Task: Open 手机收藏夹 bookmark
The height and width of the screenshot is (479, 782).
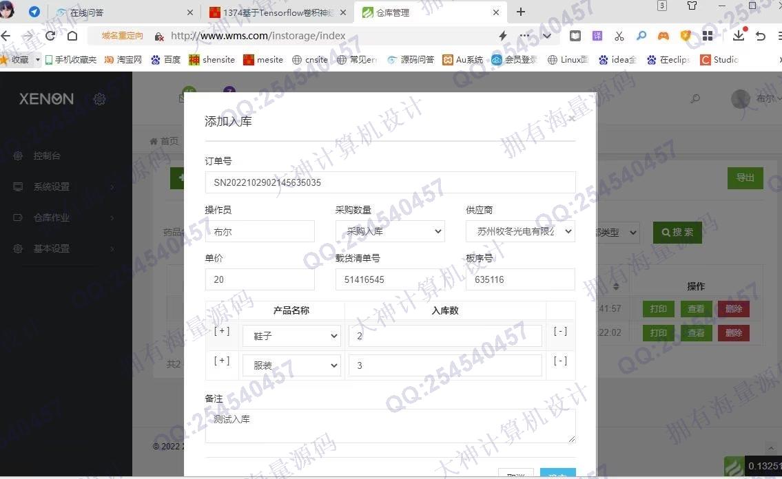Action: point(70,60)
